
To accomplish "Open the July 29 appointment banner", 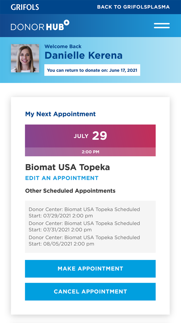I will 90,136.
